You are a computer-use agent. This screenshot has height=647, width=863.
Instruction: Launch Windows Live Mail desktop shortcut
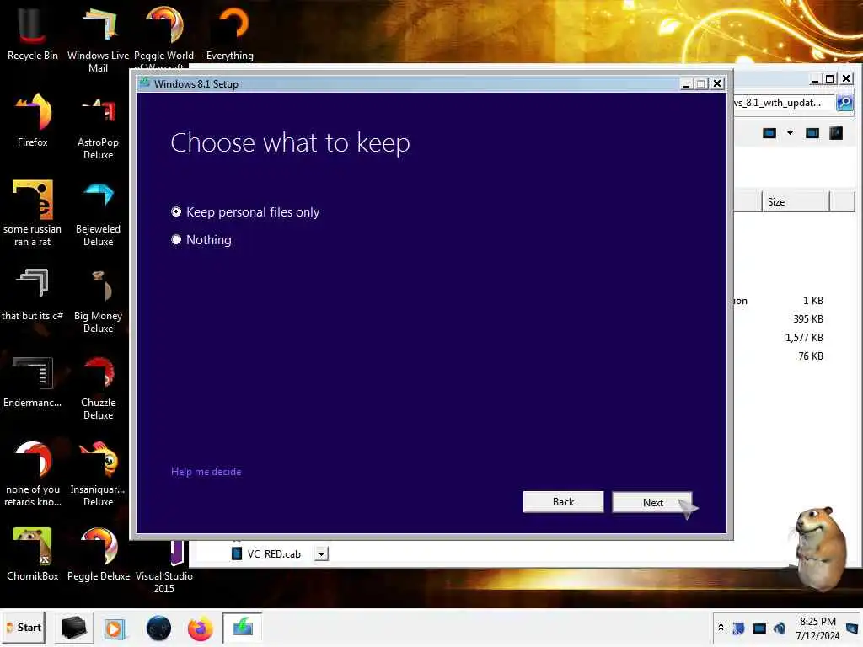click(98, 40)
